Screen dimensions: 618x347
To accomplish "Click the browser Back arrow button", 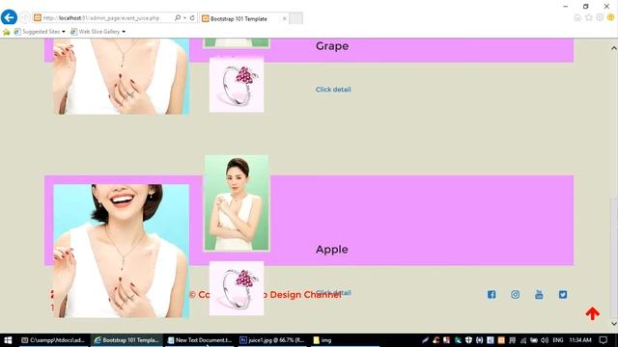I will point(9,17).
